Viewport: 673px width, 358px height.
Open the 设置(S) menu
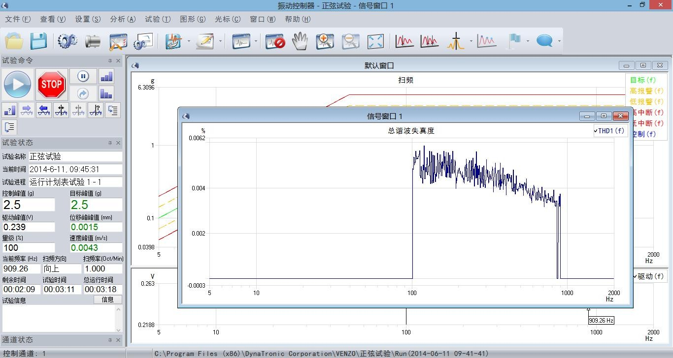tap(88, 19)
